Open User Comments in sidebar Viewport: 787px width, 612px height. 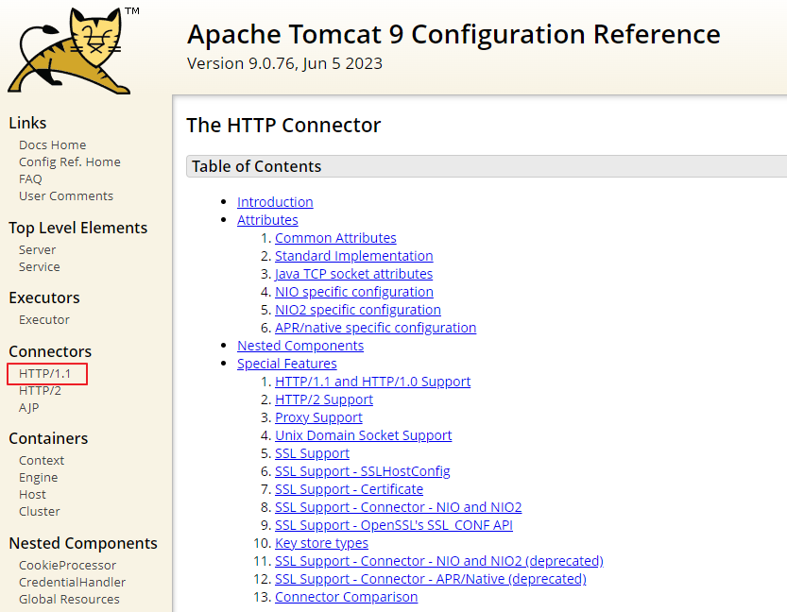click(66, 196)
